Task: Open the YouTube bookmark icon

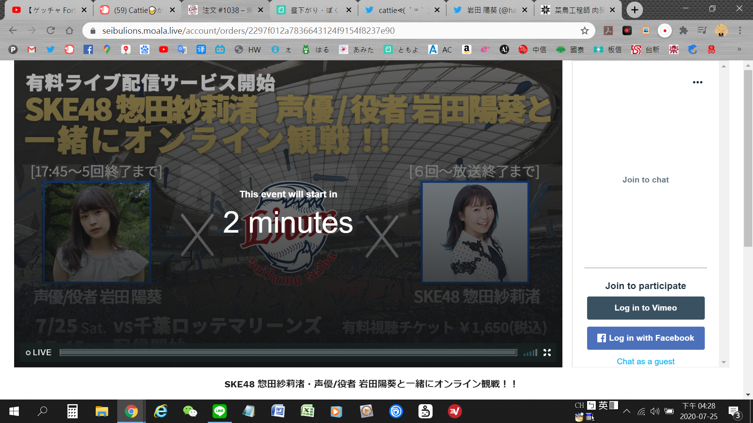Action: click(164, 50)
